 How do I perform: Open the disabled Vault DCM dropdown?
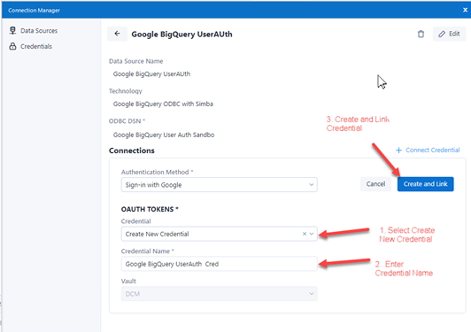coord(220,294)
